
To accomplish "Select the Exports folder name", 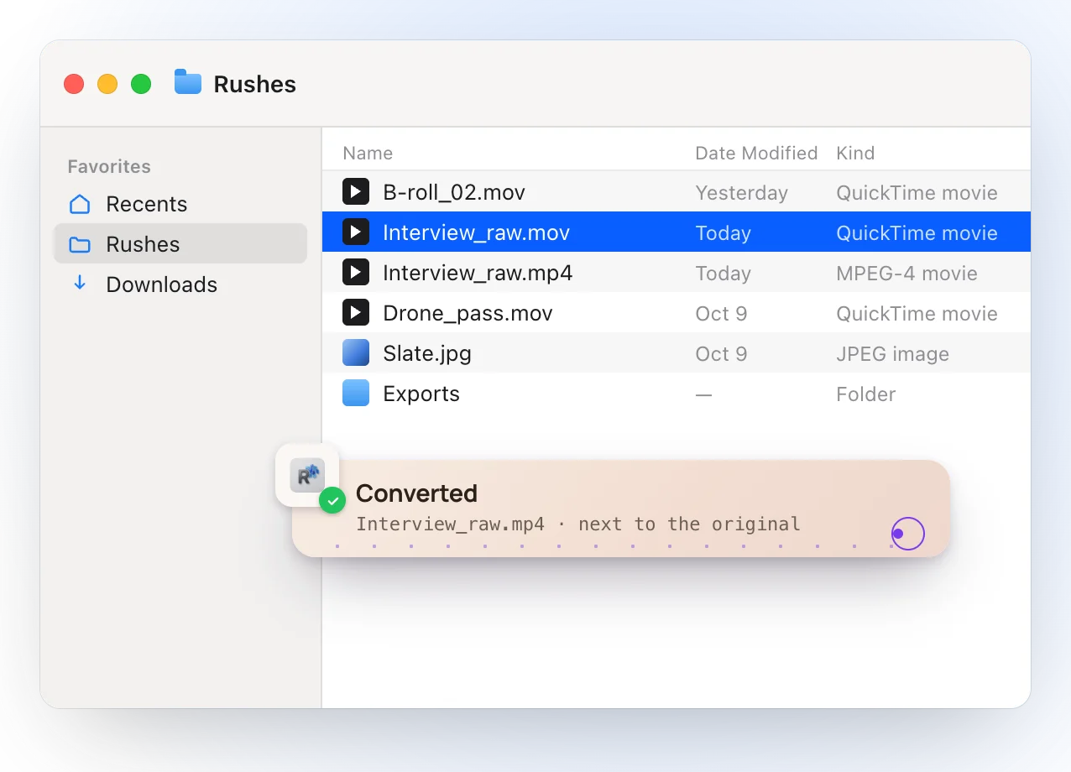I will (421, 394).
